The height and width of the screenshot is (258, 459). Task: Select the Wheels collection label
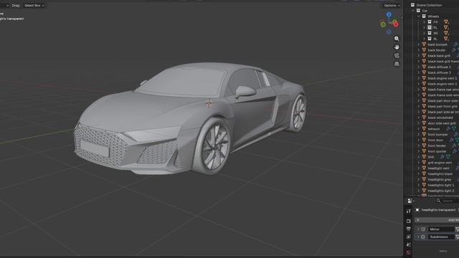click(433, 16)
